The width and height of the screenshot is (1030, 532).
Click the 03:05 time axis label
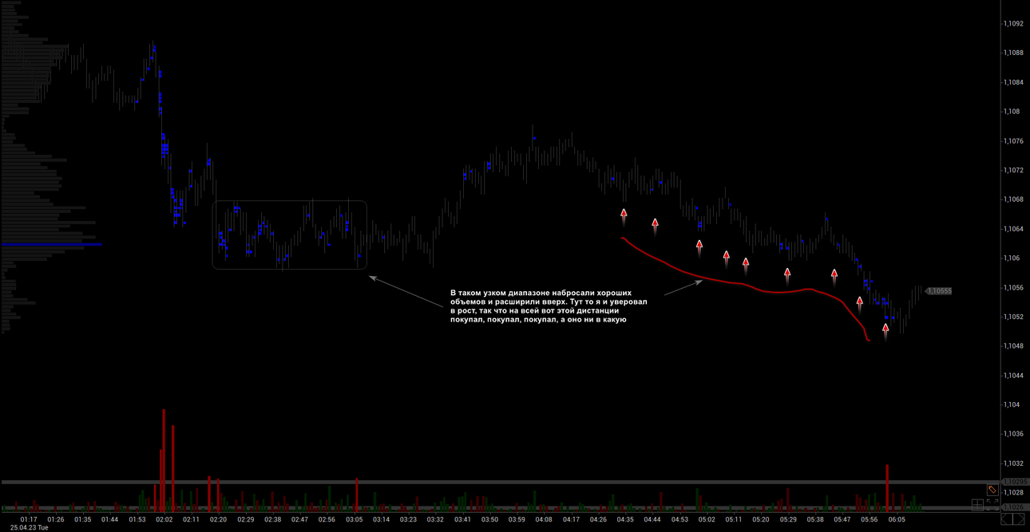tap(354, 519)
